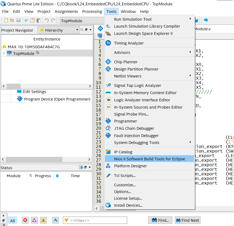Close the Status panel
234x226 pixels.
[x=90, y=167]
